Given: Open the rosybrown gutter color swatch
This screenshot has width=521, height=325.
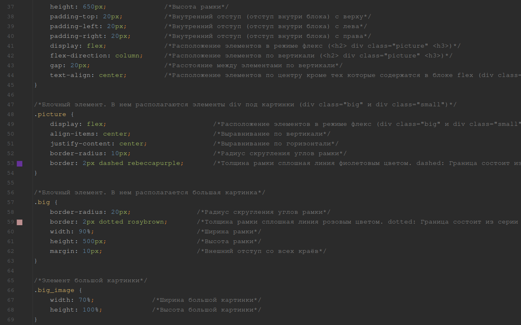Looking at the screenshot, I should click(20, 222).
